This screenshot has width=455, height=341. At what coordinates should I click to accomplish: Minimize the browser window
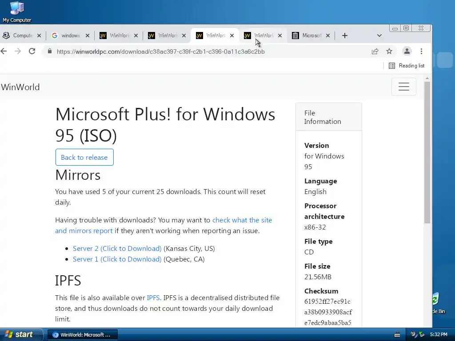click(395, 28)
